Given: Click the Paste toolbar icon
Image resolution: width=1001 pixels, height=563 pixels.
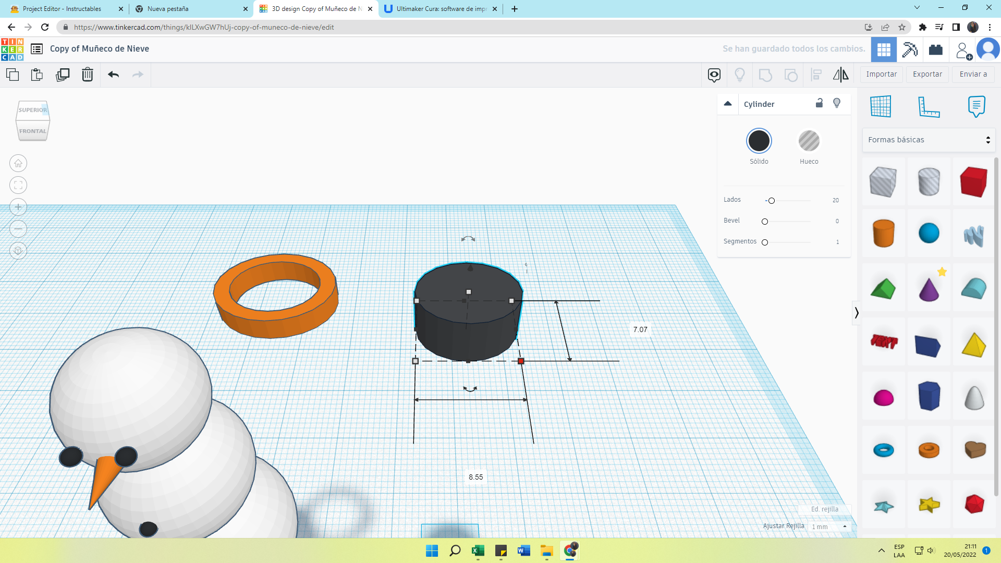Looking at the screenshot, I should pos(37,75).
